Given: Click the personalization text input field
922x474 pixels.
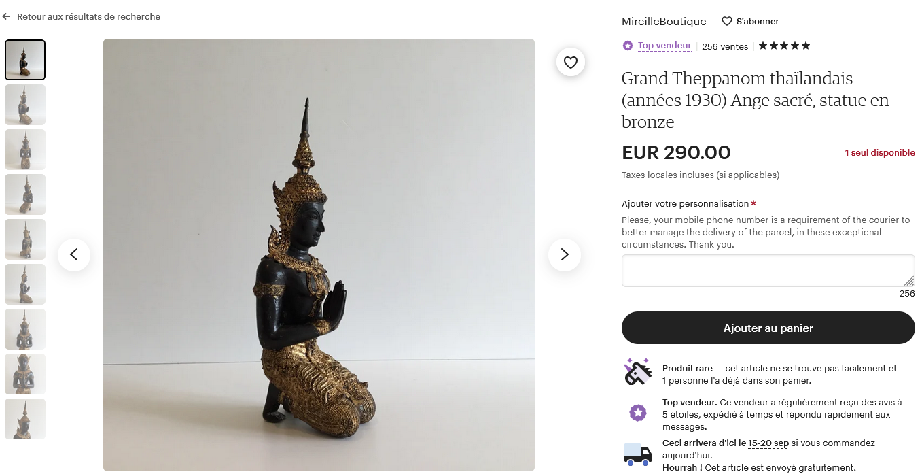Looking at the screenshot, I should click(x=768, y=271).
